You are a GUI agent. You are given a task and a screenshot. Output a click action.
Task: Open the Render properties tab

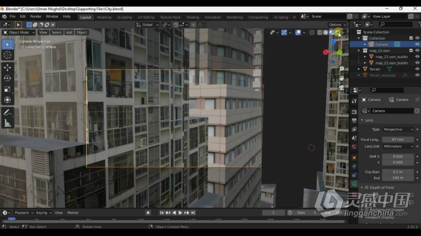coord(354,112)
